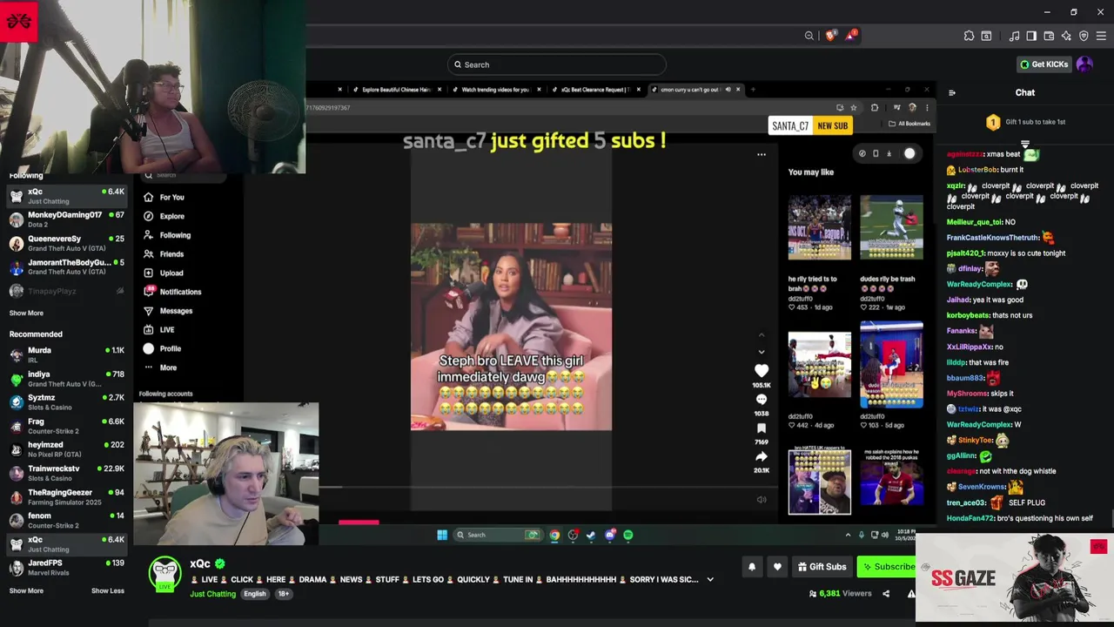This screenshot has height=627, width=1114.
Task: Click Show Less under Recommended list
Action: (x=108, y=590)
